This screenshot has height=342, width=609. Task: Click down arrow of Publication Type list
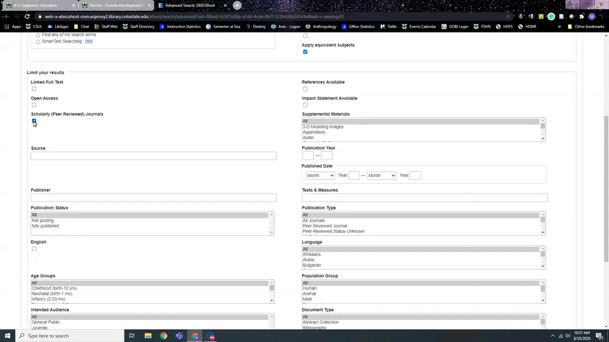click(542, 232)
